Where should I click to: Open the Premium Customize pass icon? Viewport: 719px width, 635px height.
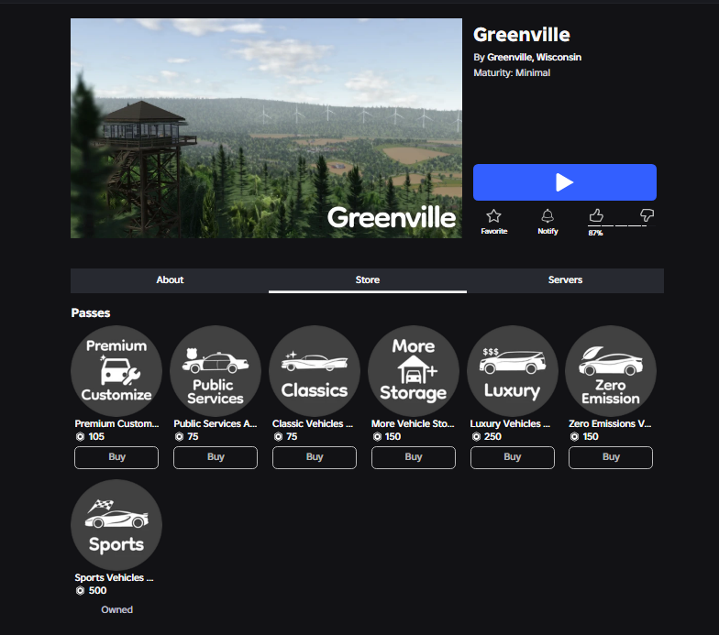click(x=116, y=370)
